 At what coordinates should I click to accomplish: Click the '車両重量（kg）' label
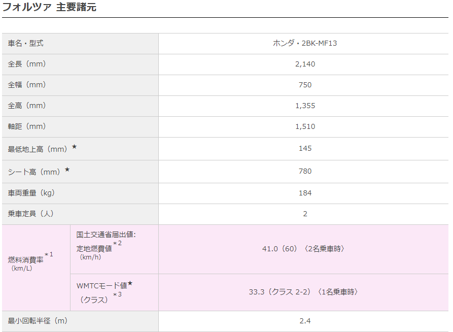point(31,193)
